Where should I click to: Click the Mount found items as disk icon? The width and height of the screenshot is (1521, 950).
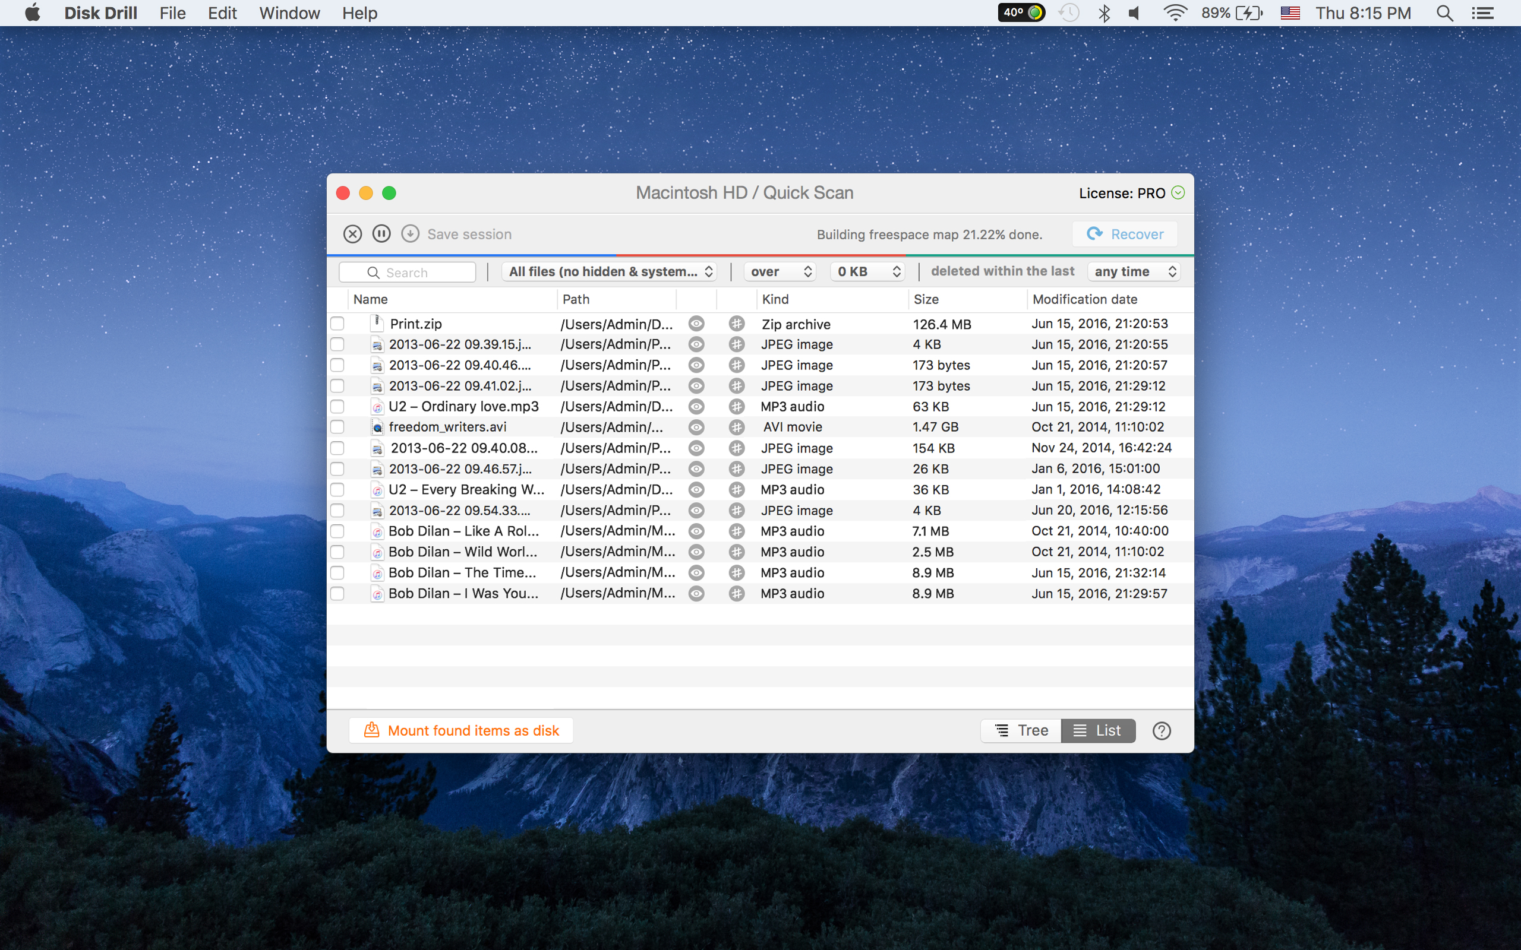pyautogui.click(x=373, y=729)
